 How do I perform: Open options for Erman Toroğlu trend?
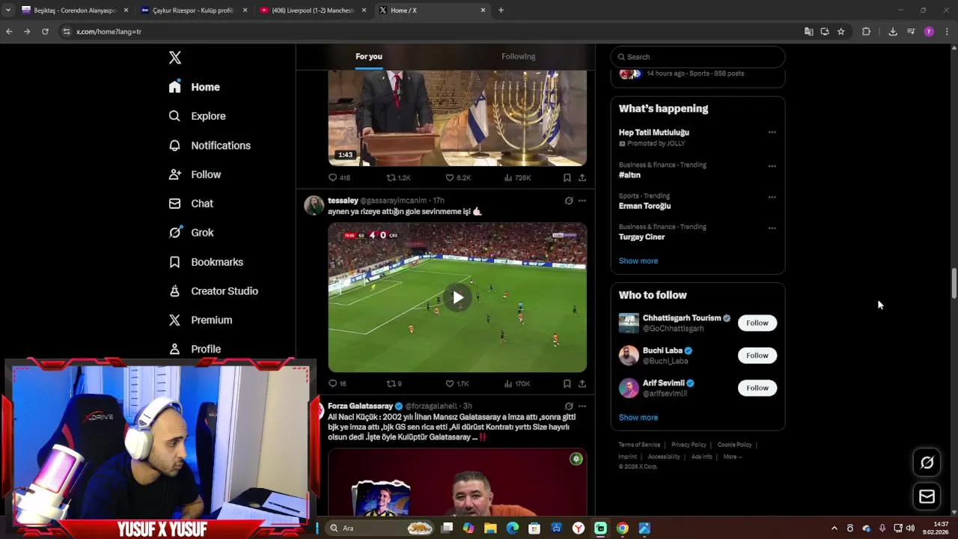[x=772, y=198]
